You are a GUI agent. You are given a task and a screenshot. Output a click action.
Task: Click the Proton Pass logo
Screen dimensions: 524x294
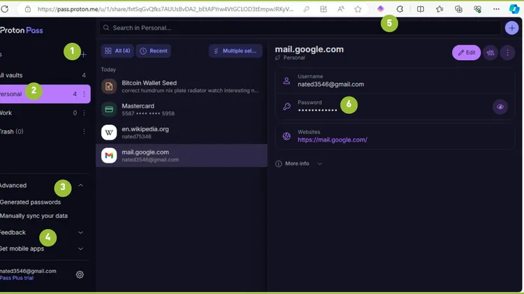point(22,31)
